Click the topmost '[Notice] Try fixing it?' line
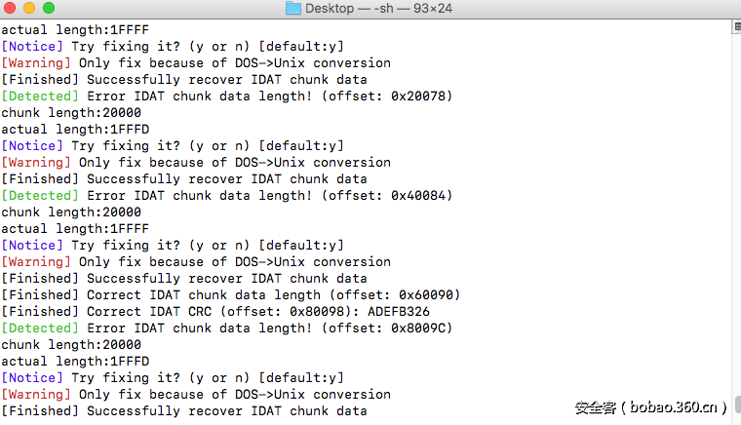 point(173,46)
